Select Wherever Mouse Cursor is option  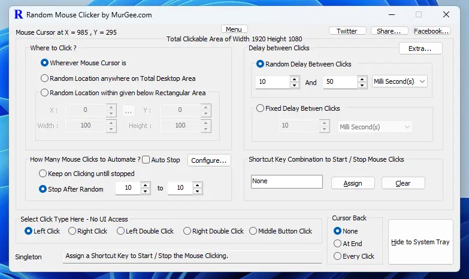tap(83, 63)
